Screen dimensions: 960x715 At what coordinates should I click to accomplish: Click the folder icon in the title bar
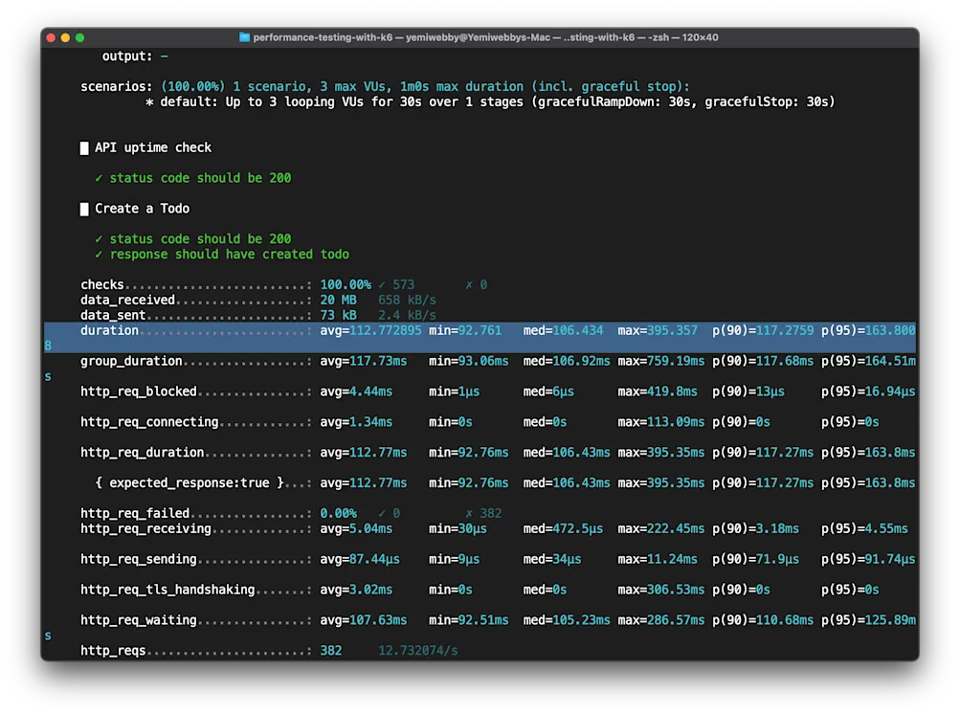point(245,37)
